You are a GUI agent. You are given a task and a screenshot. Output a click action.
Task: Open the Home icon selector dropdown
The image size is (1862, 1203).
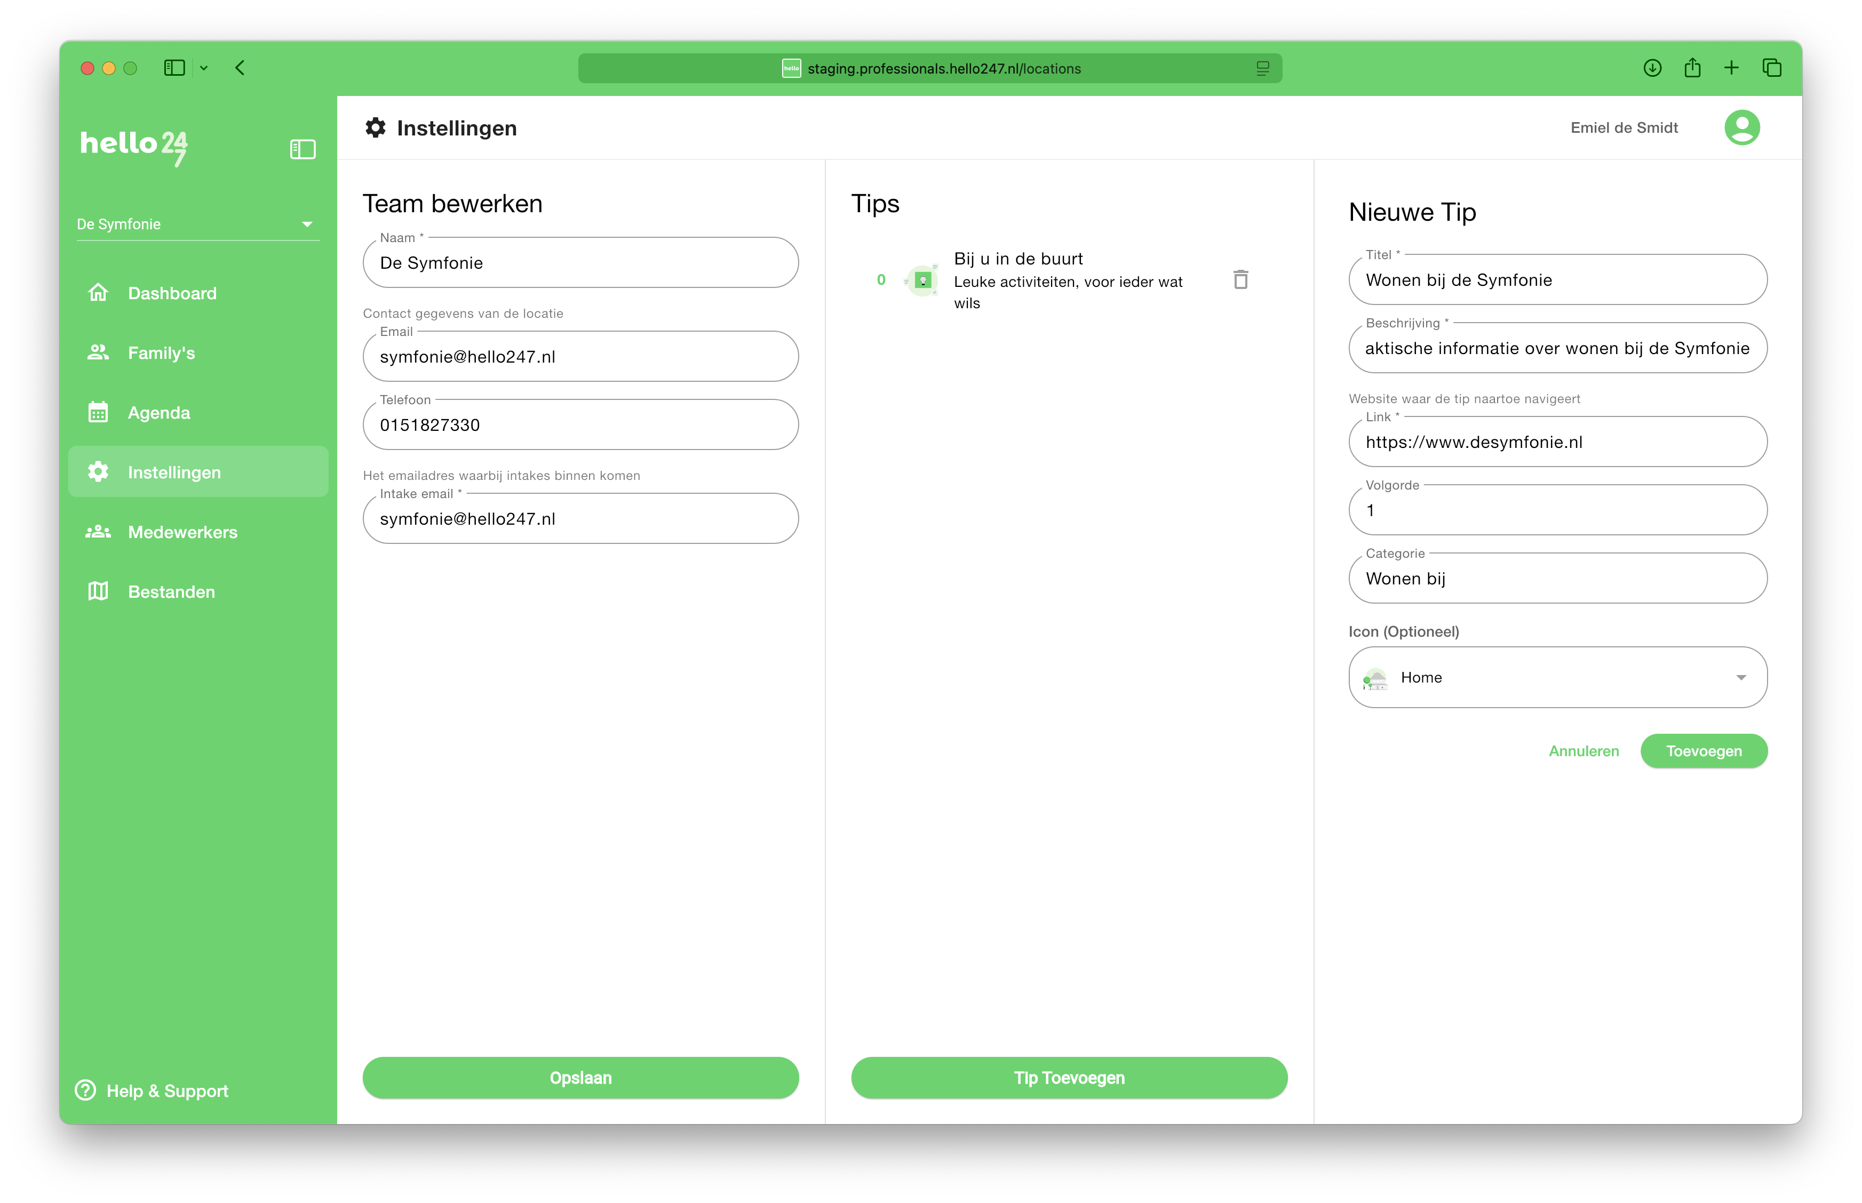pyautogui.click(x=1740, y=677)
